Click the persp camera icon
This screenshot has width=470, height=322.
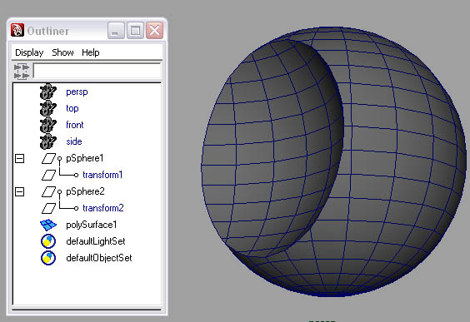click(48, 92)
